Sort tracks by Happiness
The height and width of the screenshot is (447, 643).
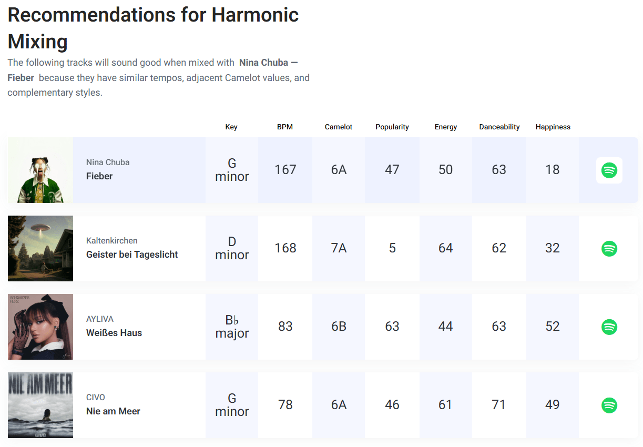tap(553, 127)
